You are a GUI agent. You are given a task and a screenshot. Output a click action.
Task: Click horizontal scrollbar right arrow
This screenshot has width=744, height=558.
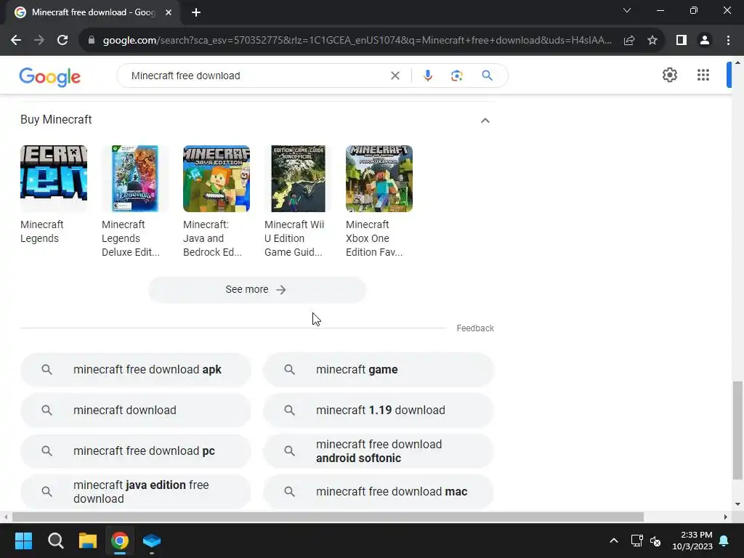pos(726,517)
